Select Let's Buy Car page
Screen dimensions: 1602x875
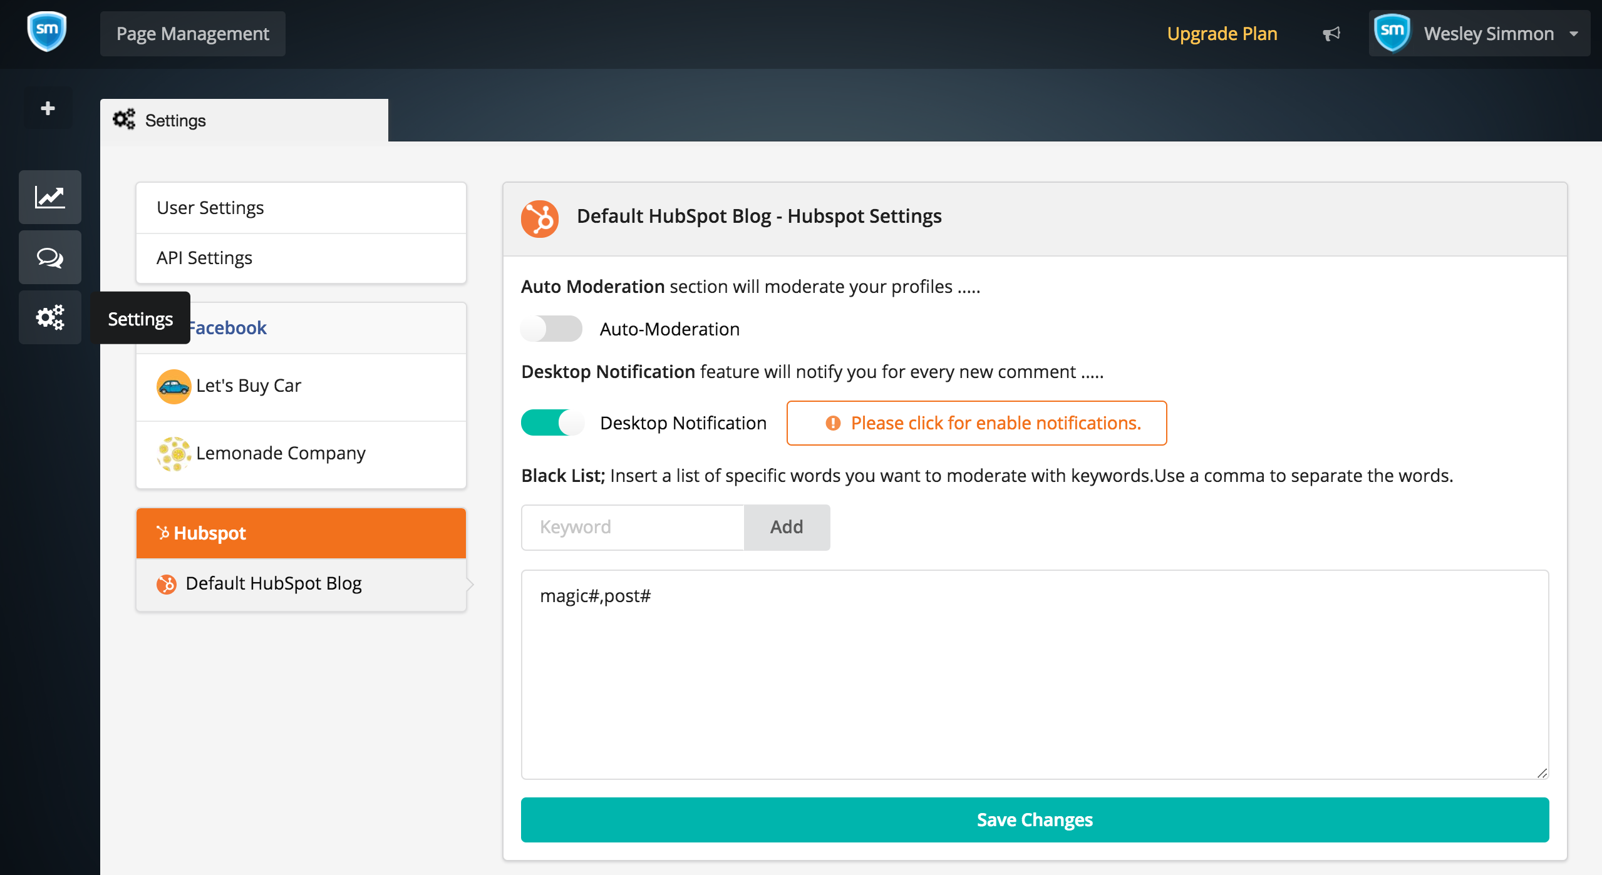[301, 387]
